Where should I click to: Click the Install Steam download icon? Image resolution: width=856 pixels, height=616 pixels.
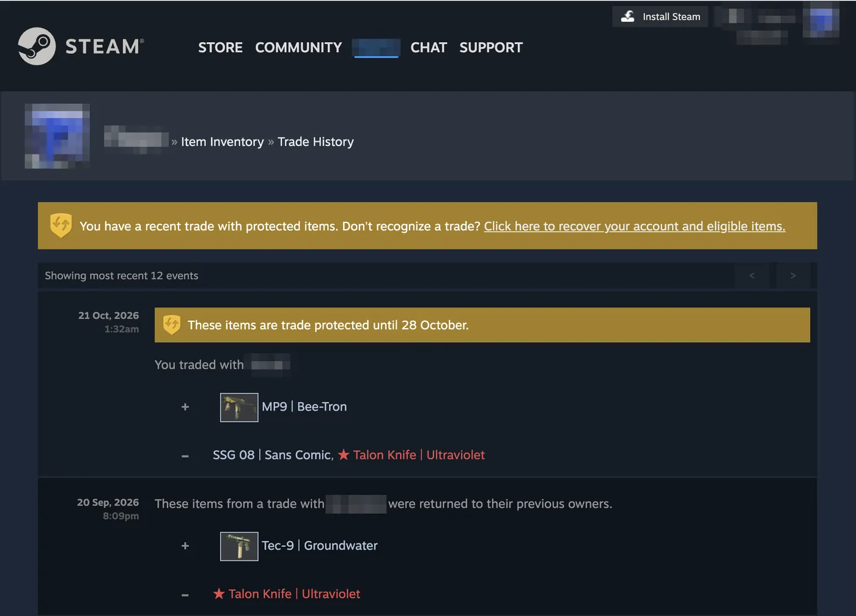click(x=628, y=16)
